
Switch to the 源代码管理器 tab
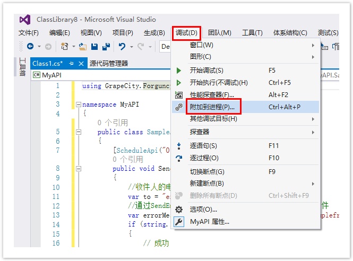tap(109, 64)
